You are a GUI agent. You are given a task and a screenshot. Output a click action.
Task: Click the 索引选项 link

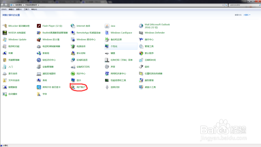13,73
